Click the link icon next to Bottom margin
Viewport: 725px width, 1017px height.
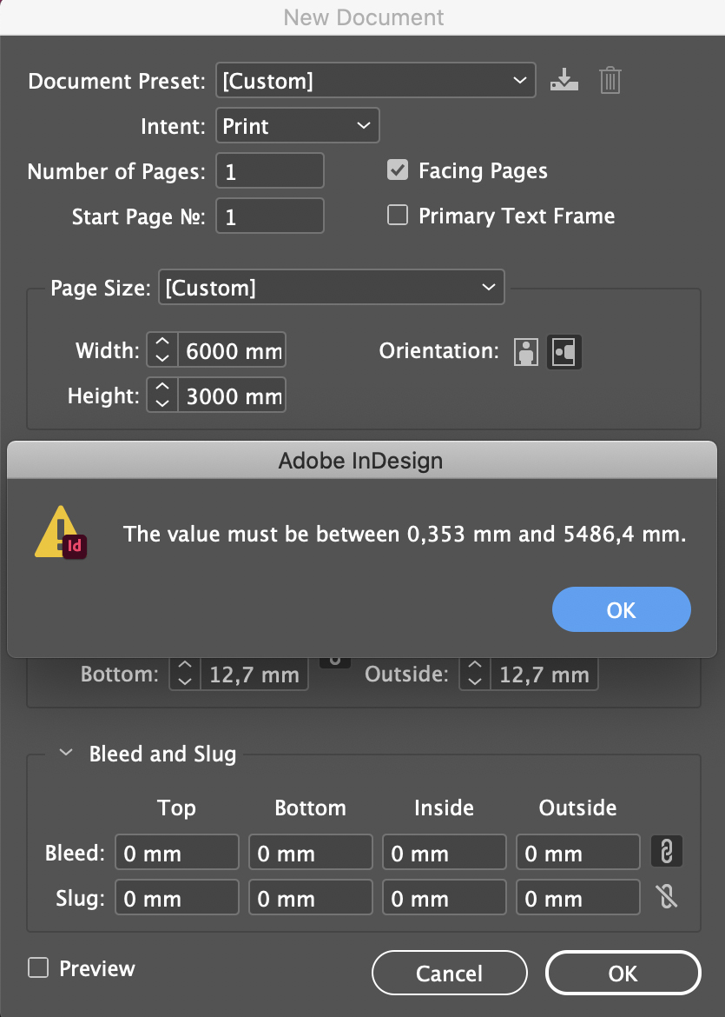pyautogui.click(x=334, y=659)
